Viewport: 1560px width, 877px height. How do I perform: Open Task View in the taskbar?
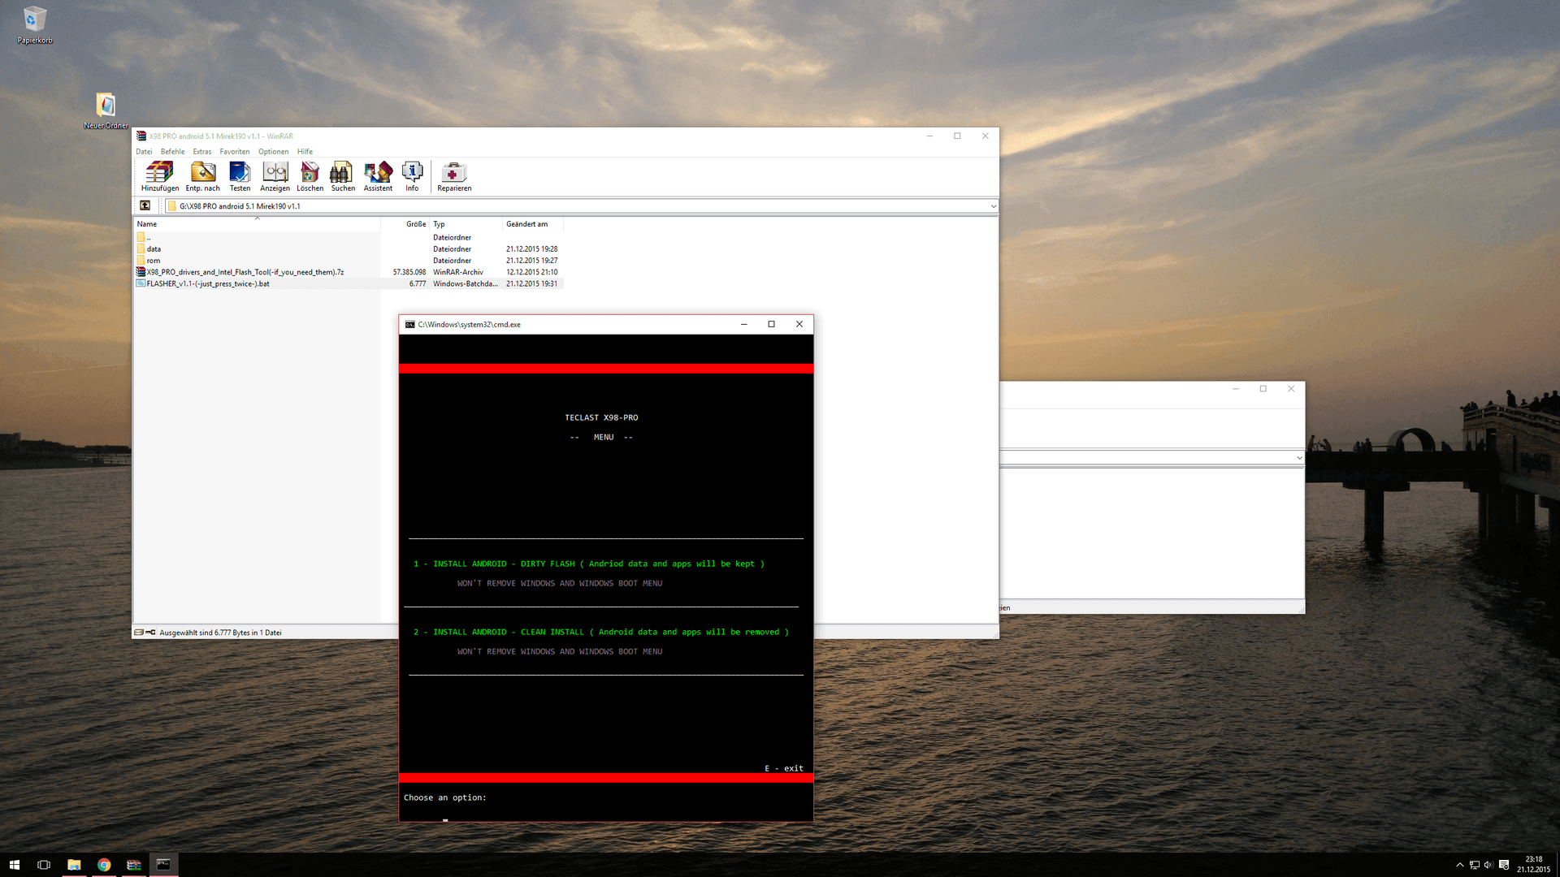pos(44,865)
